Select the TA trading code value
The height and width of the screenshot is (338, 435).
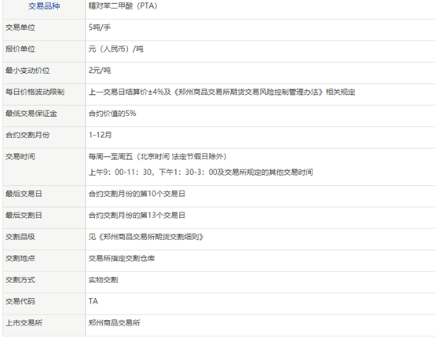pyautogui.click(x=93, y=301)
